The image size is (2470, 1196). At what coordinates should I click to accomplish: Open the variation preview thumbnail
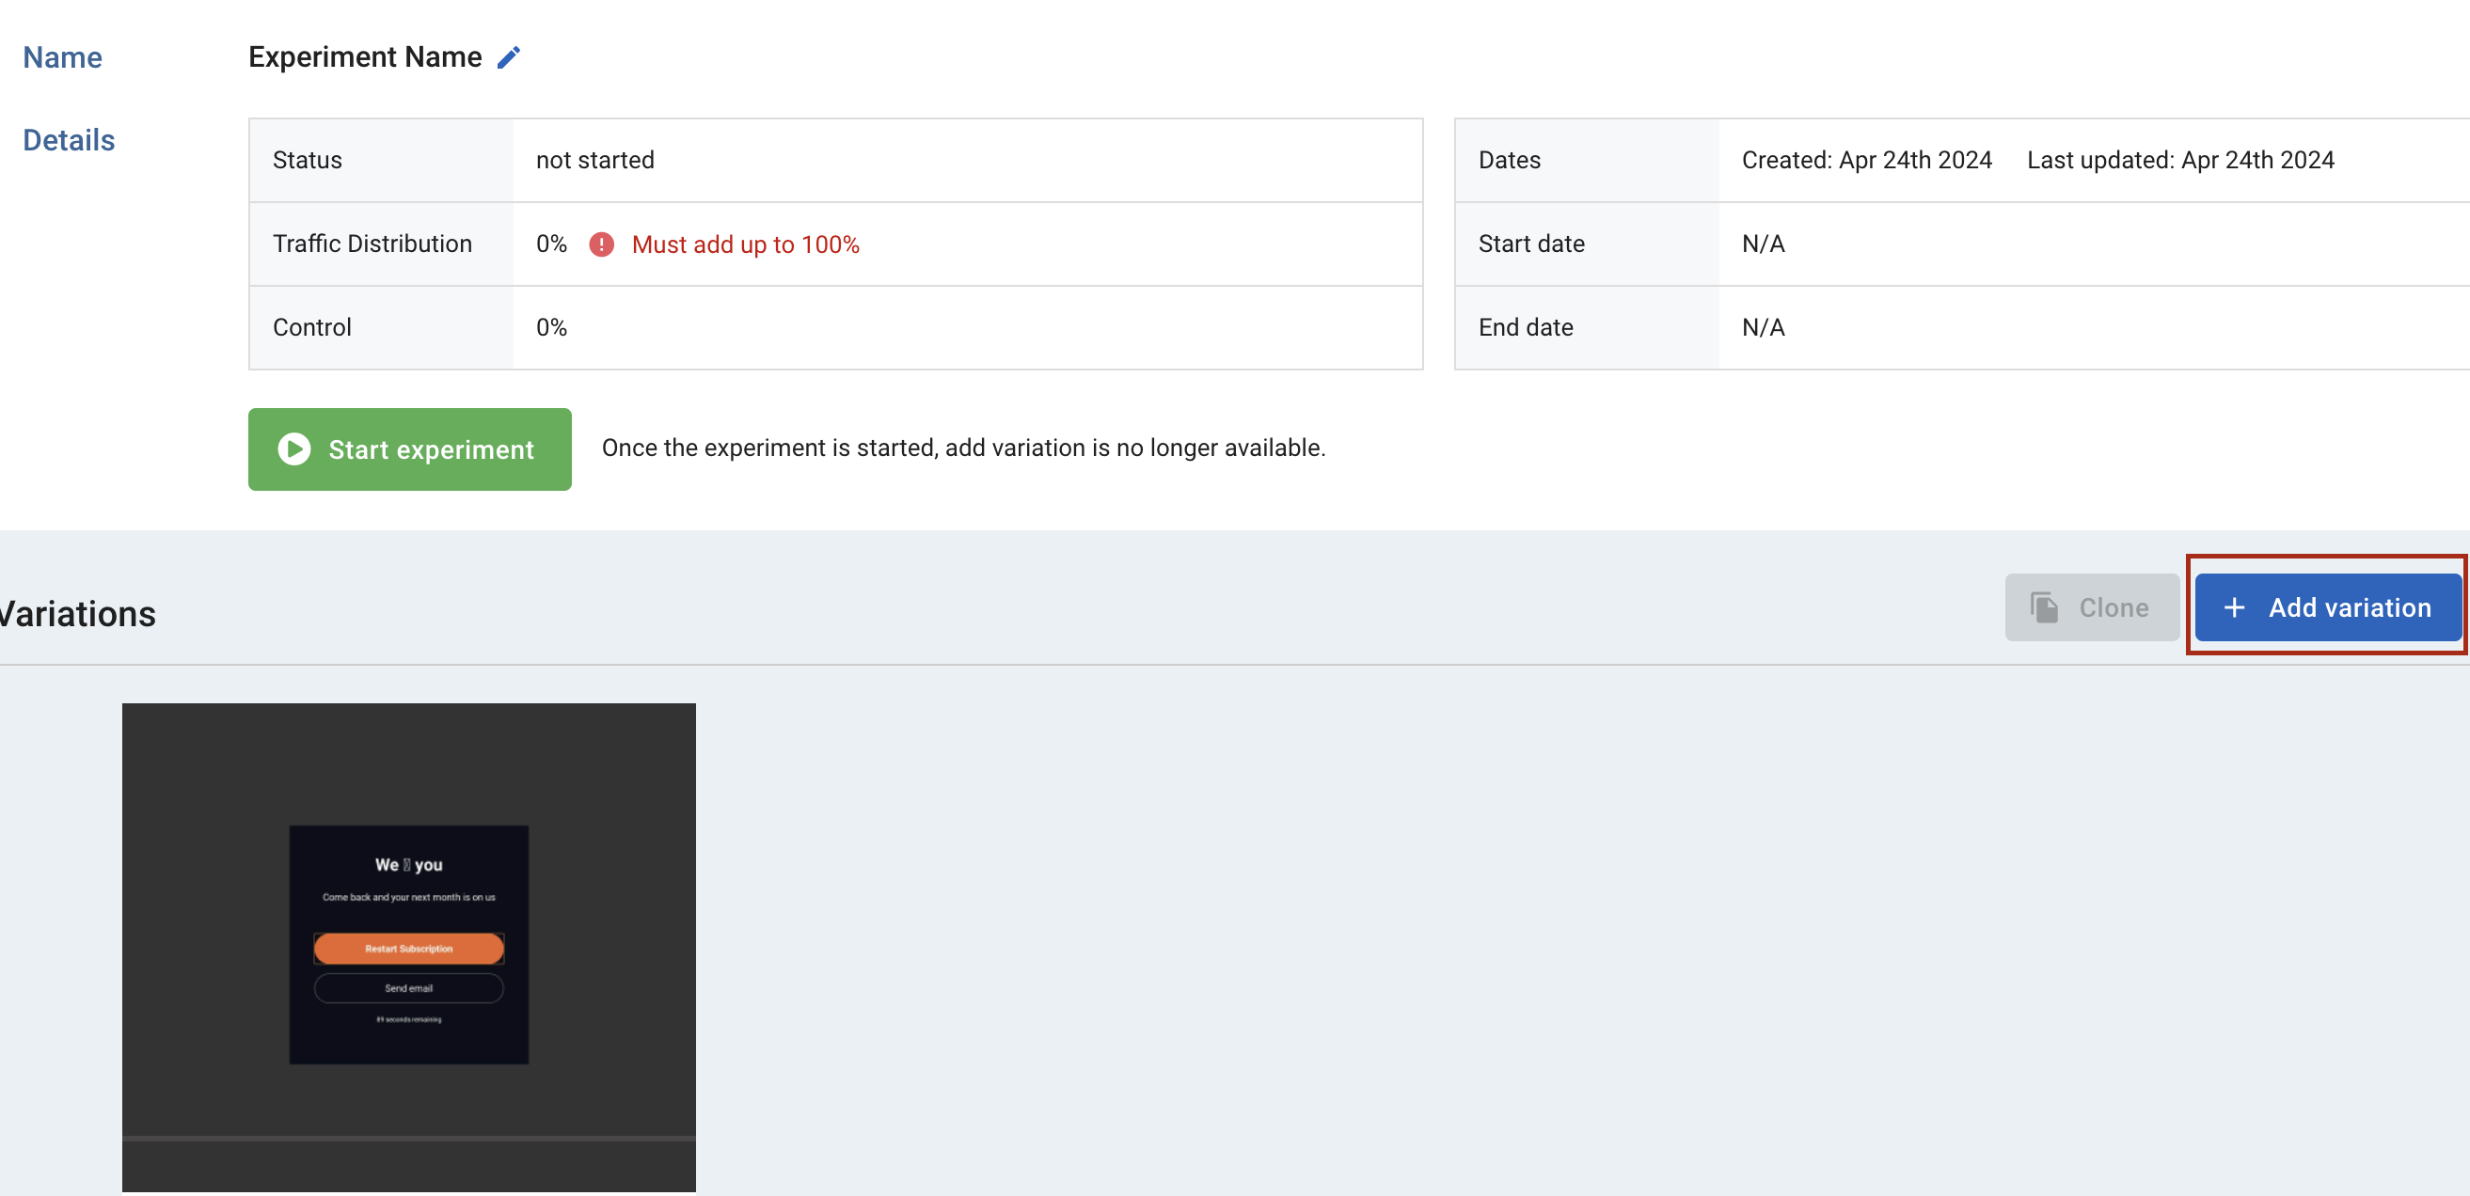(x=408, y=947)
